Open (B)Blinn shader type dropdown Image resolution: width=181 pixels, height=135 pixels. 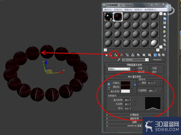119,69
